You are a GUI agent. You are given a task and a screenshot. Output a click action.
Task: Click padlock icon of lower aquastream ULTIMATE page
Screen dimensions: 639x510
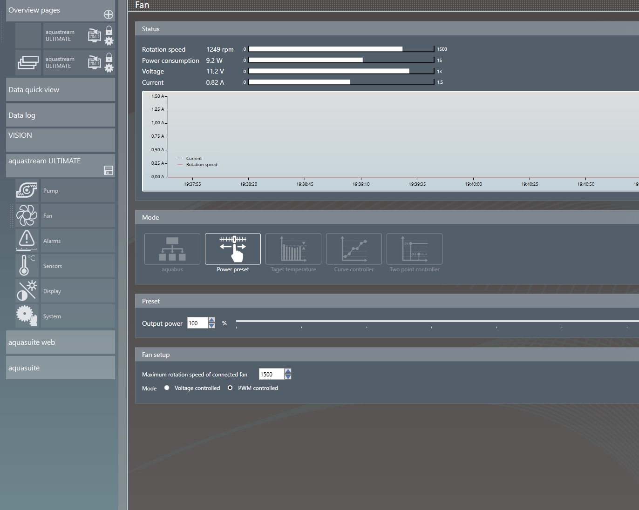[109, 57]
